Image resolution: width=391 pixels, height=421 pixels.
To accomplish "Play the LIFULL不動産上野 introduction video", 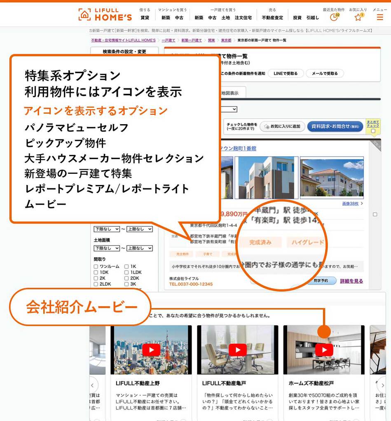I will pyautogui.click(x=152, y=350).
